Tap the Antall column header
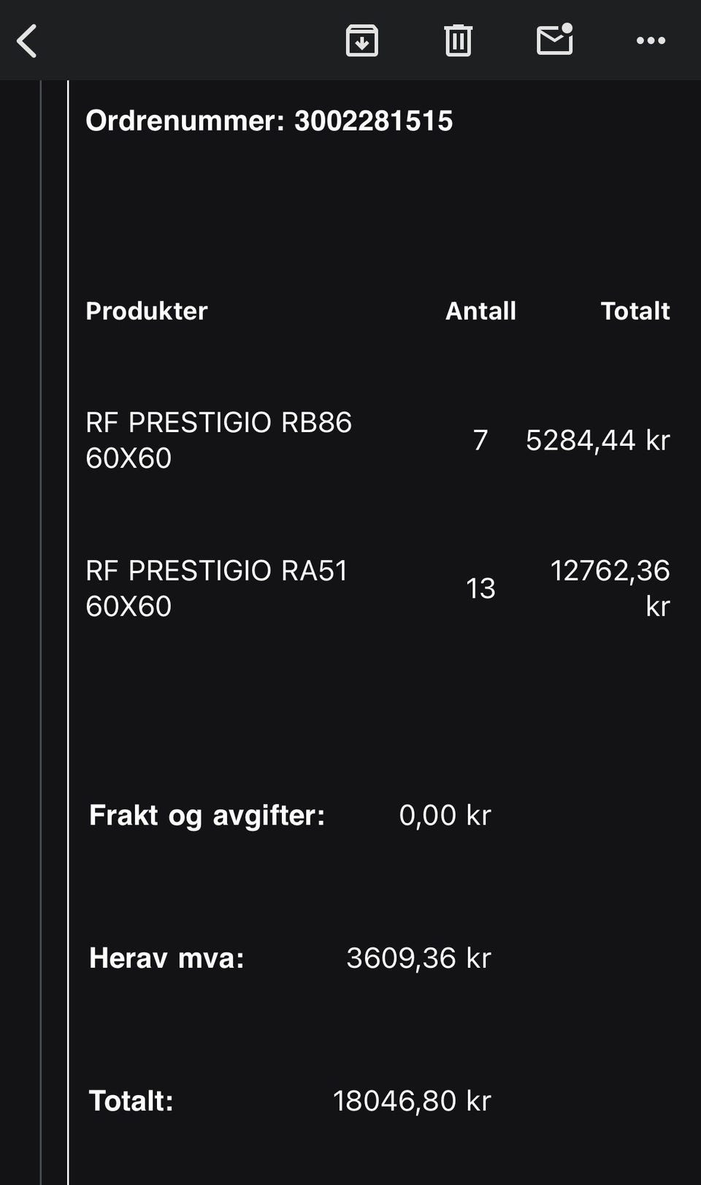Image resolution: width=701 pixels, height=1185 pixels. coord(480,311)
